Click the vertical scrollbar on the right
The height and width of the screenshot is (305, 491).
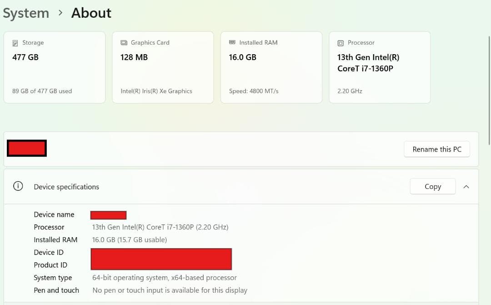click(x=489, y=91)
